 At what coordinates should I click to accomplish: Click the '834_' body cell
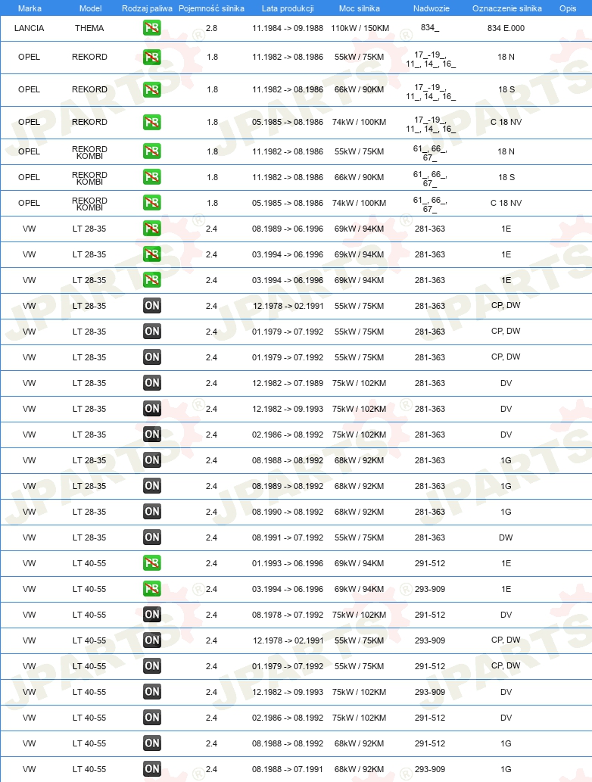(x=430, y=27)
